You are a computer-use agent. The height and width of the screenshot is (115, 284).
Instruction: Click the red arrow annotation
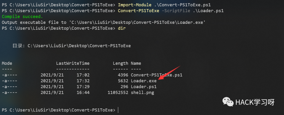(x=169, y=73)
